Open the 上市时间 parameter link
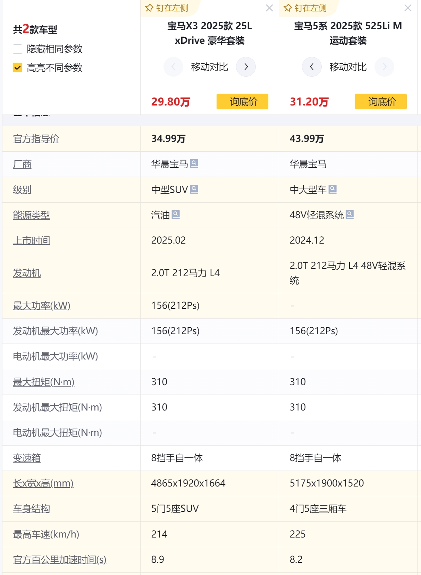Viewport: 421px width, 575px height. coord(31,240)
